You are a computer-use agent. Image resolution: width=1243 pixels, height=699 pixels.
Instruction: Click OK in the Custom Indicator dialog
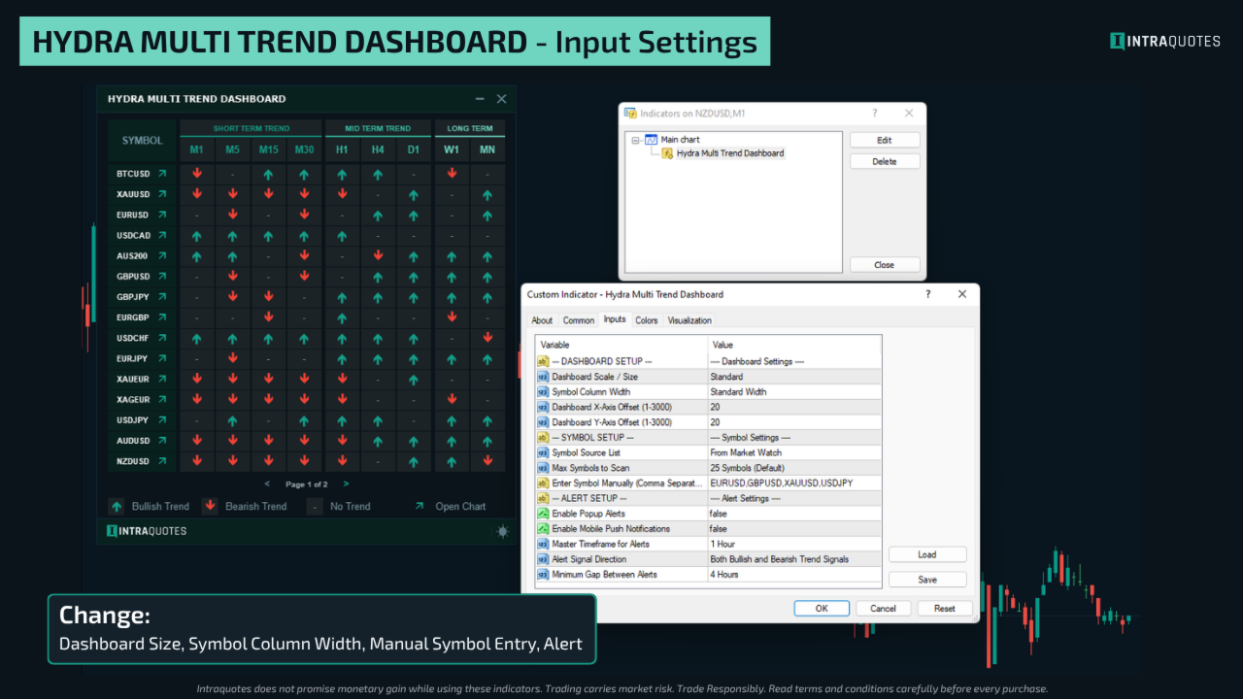822,609
